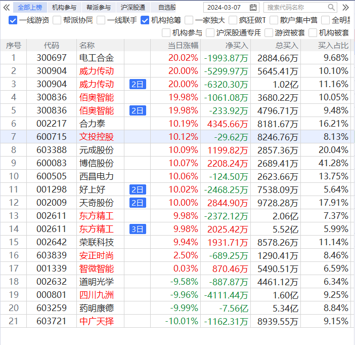Sort by the 净买入 column header
355x345 pixels.
point(226,46)
